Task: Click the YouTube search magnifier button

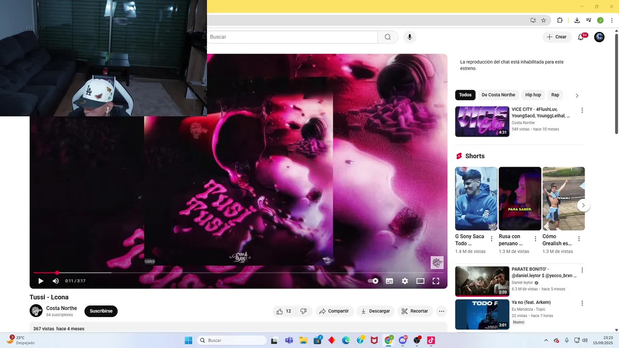Action: pos(388,37)
